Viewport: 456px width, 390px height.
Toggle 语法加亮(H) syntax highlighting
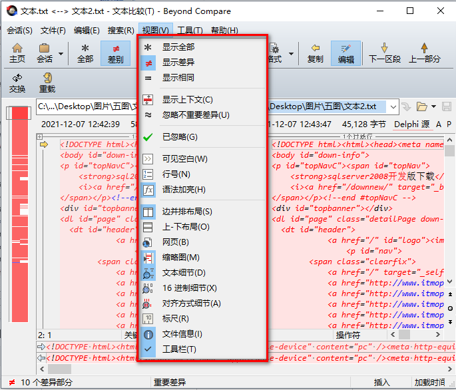[x=202, y=190]
